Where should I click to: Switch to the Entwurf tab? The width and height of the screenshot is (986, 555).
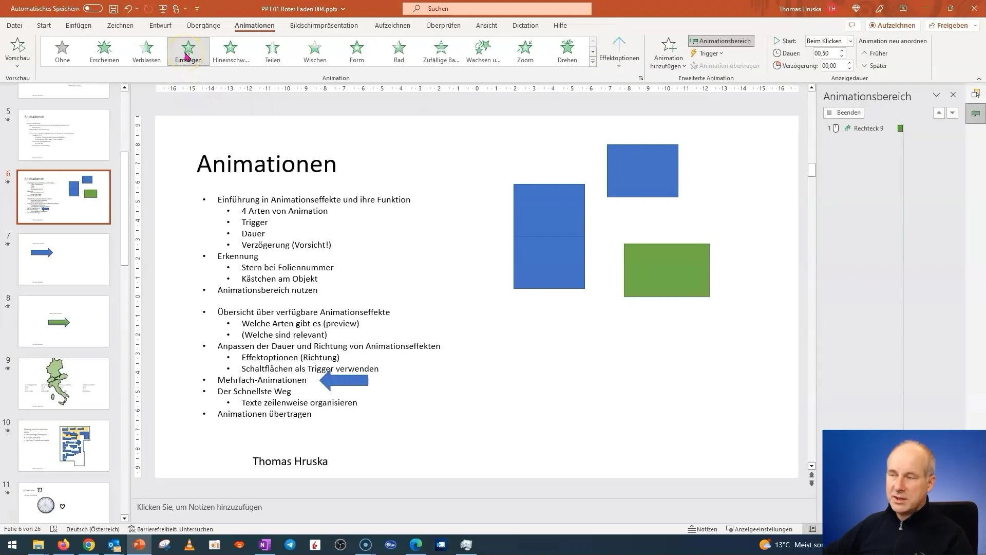160,25
